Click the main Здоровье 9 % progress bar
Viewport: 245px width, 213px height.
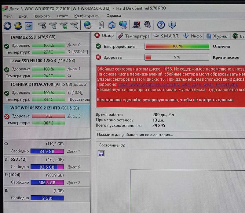pos(177,57)
